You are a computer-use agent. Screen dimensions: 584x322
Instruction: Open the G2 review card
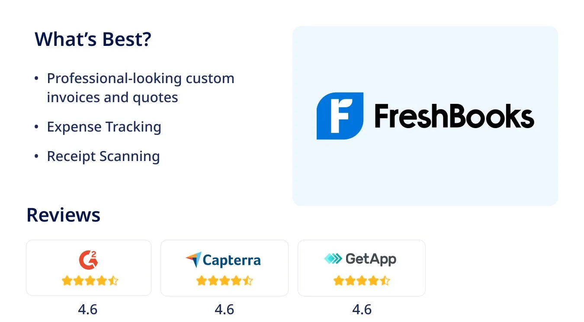[89, 268]
